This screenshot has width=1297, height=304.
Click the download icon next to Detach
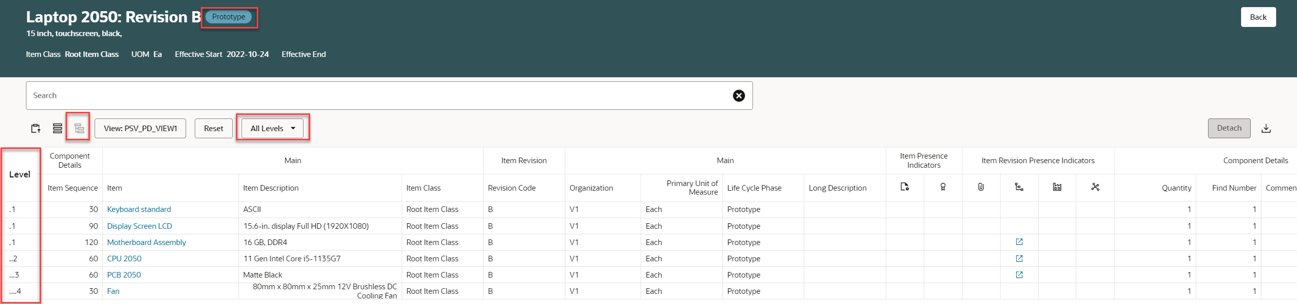pos(1266,128)
